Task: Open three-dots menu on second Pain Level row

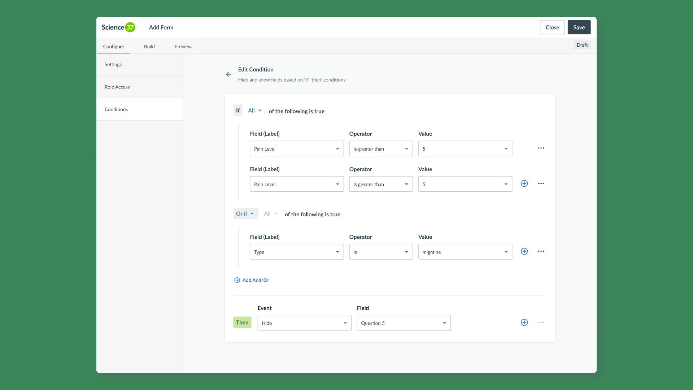Action: click(541, 184)
